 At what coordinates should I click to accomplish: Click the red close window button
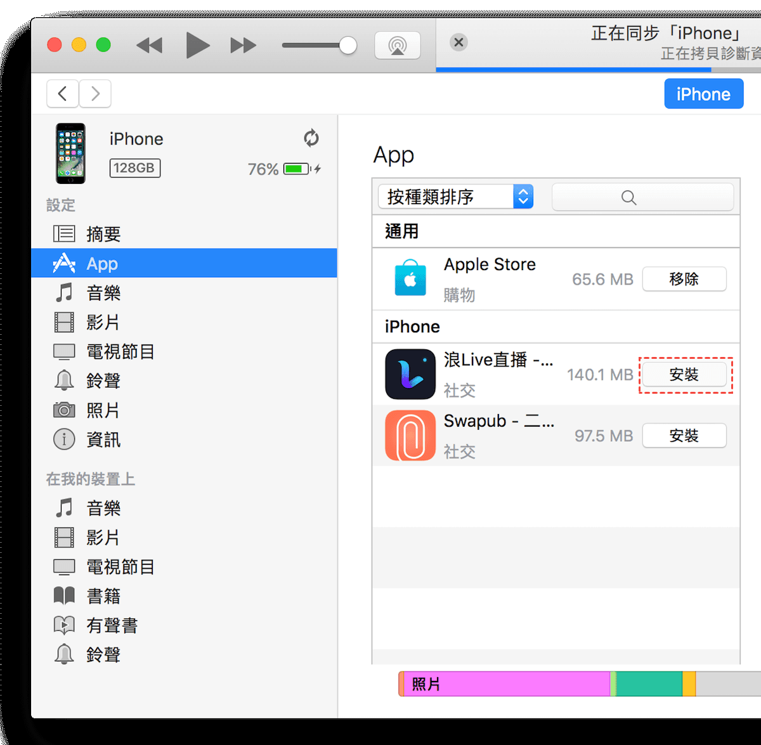[55, 45]
